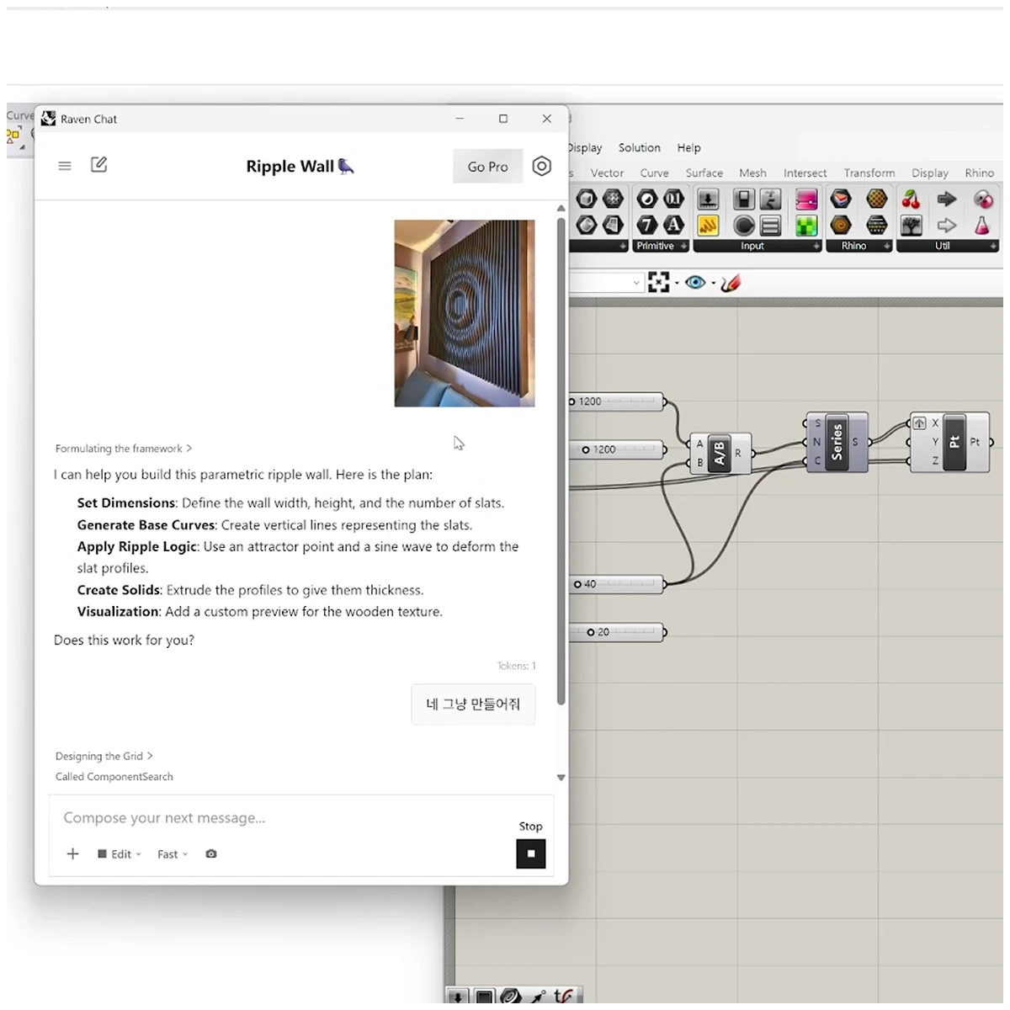Switch to the Mesh tab
This screenshot has width=1010, height=1010.
click(x=752, y=173)
